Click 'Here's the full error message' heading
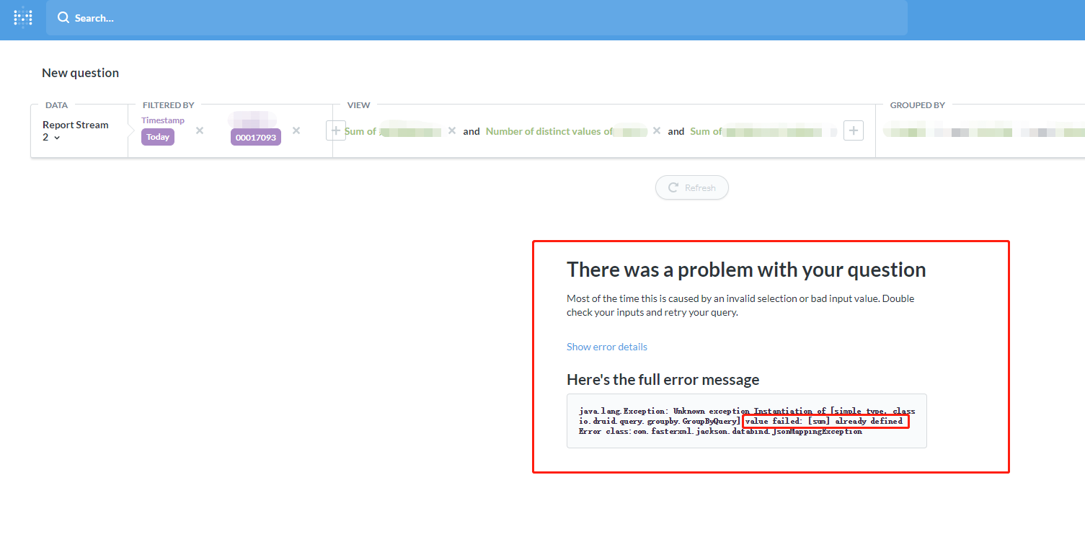This screenshot has width=1085, height=555. click(x=663, y=379)
